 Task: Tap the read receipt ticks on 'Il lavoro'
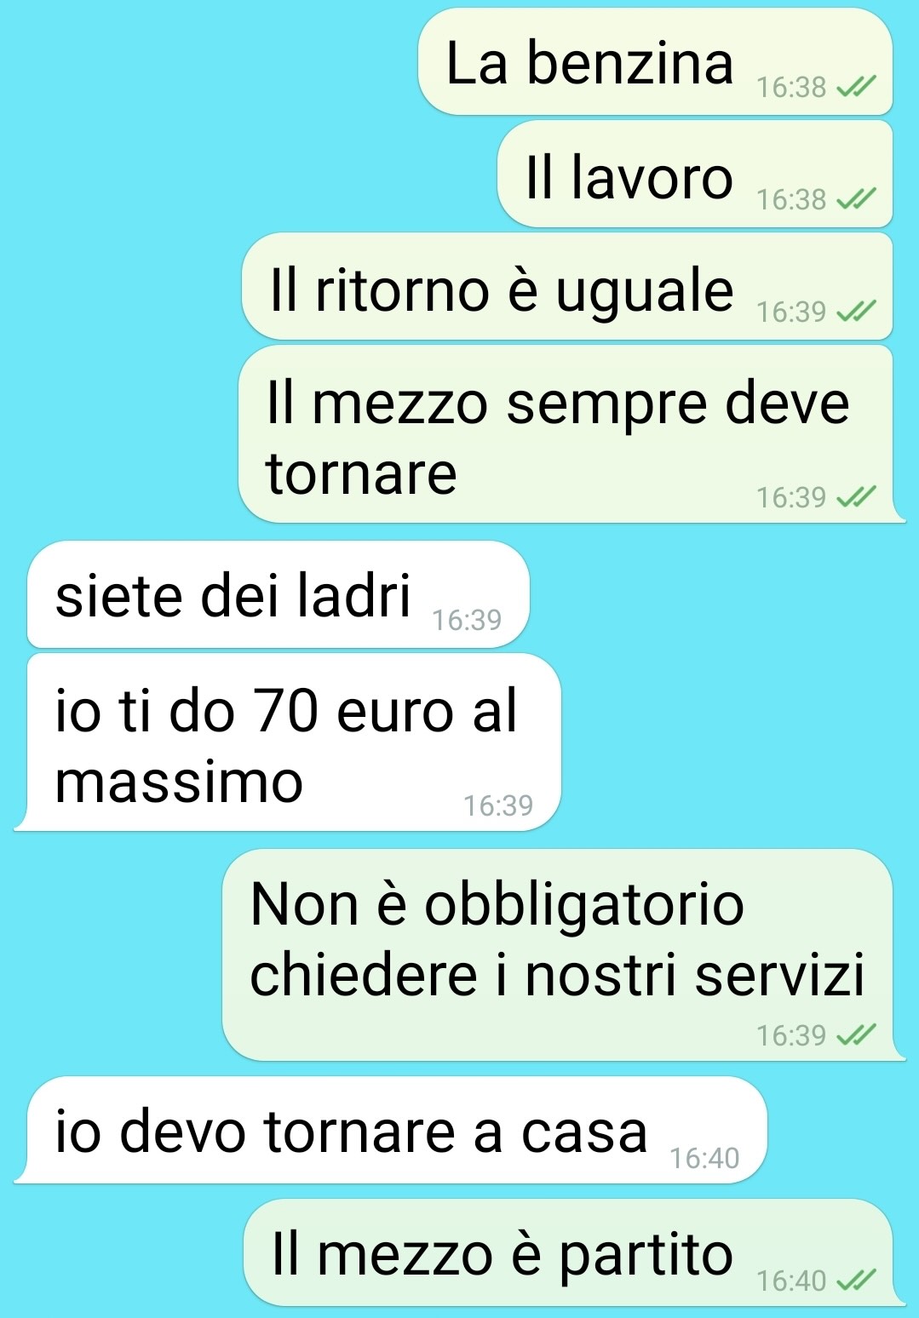[856, 199]
